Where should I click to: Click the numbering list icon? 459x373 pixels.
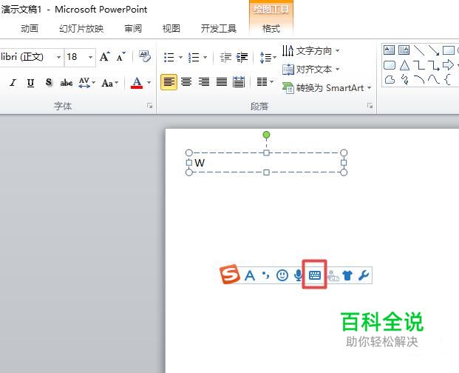(194, 57)
